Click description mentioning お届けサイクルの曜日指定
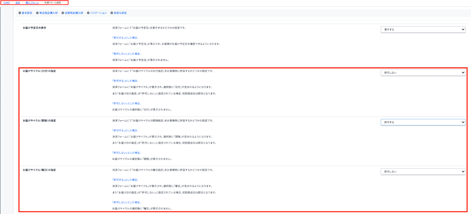 tap(163, 170)
